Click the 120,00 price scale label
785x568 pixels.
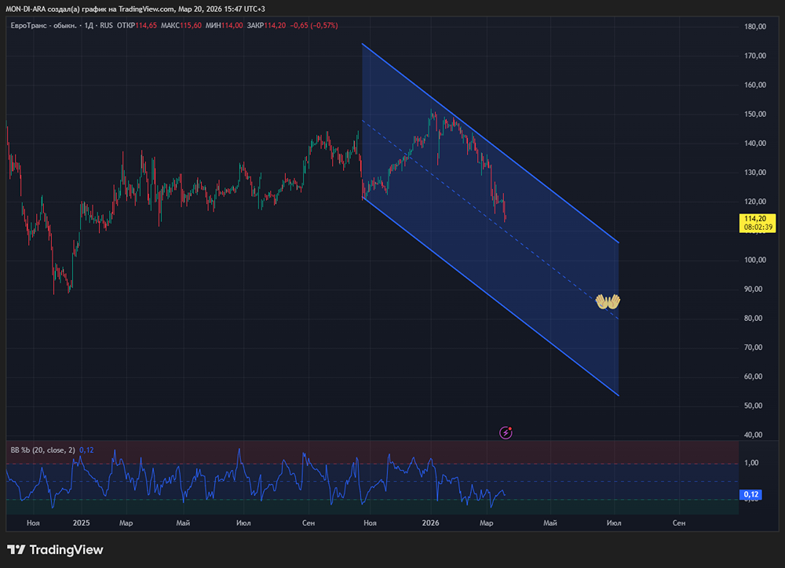pos(755,202)
